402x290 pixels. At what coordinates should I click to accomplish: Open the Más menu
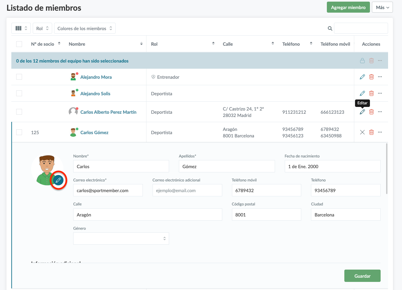tap(382, 7)
